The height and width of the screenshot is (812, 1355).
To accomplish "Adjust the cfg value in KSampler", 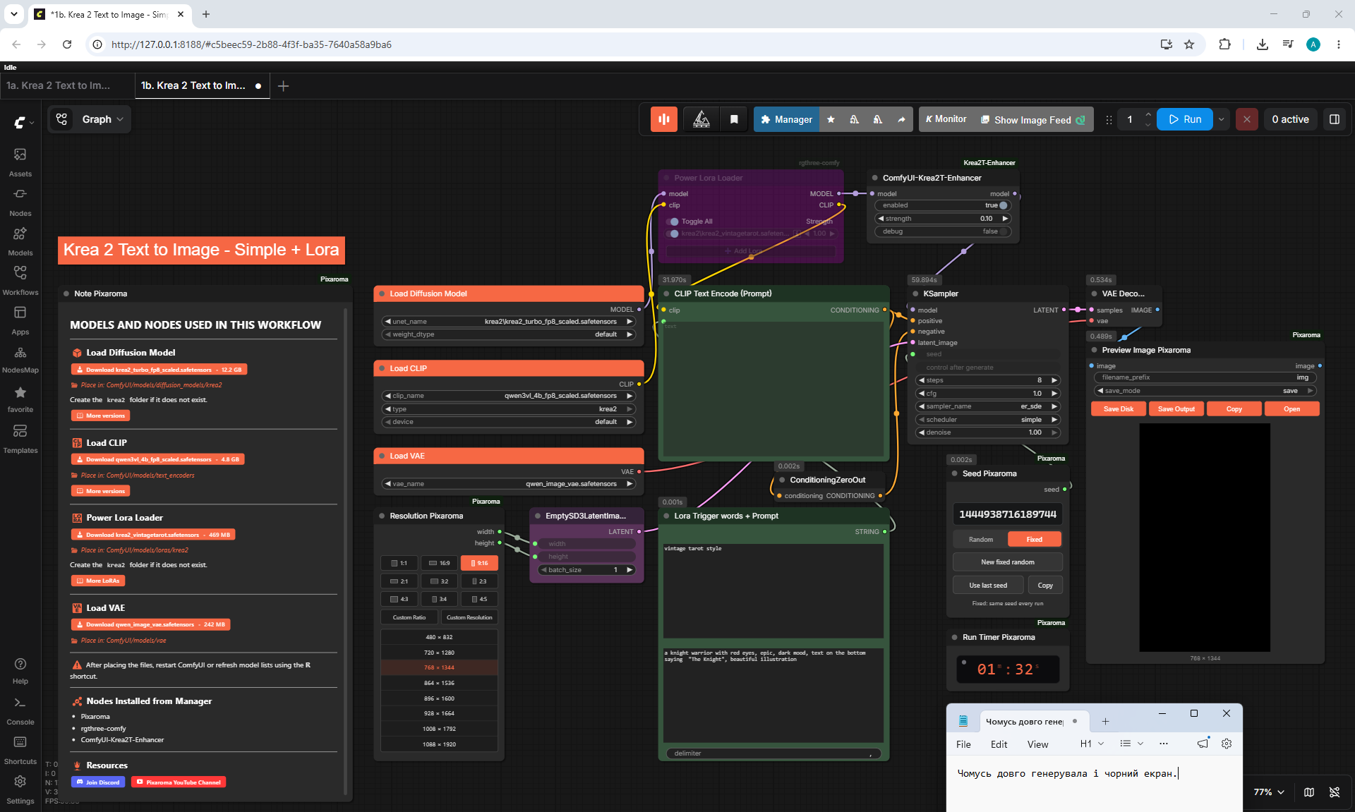I will point(987,394).
